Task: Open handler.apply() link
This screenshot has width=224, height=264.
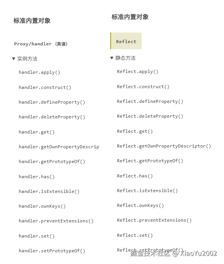Action: tap(39, 72)
